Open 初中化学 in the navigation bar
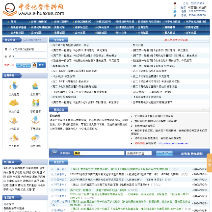 tap(121, 33)
